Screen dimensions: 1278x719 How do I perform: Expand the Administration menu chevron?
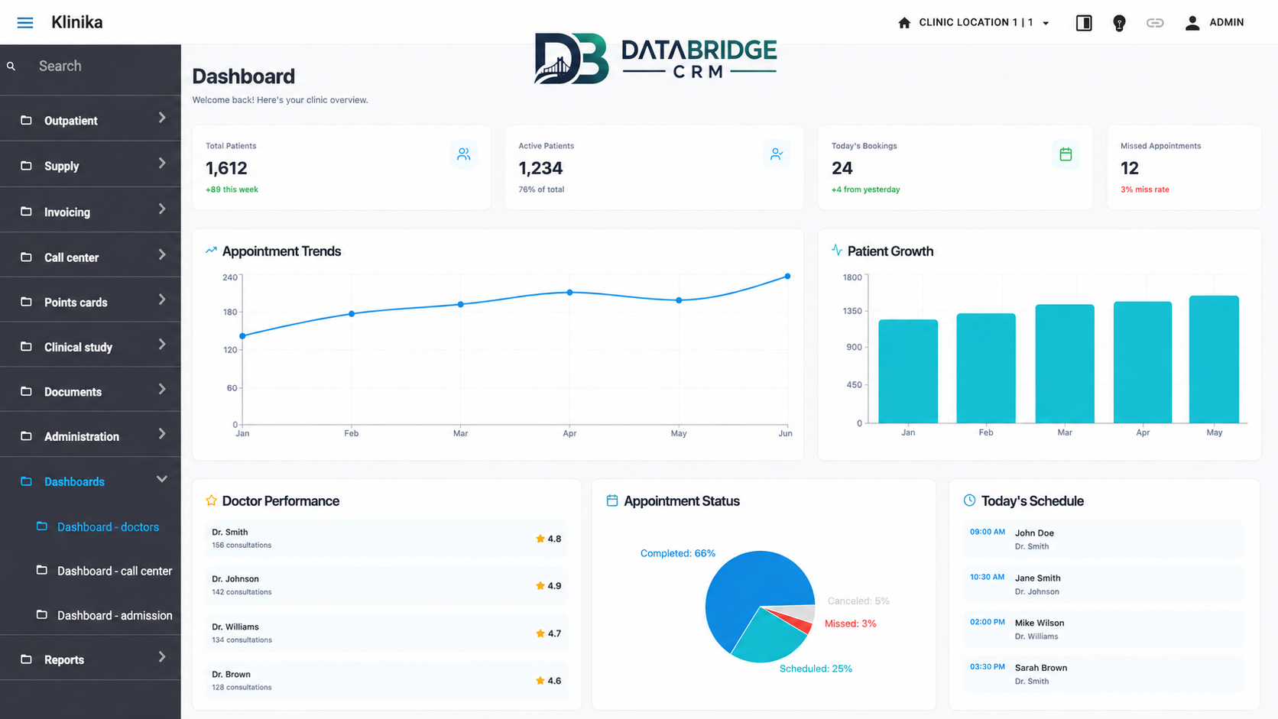(162, 433)
